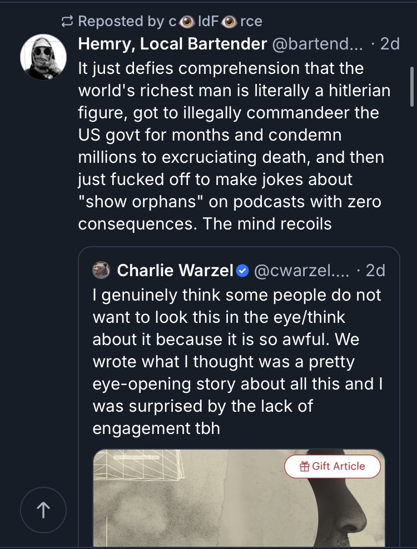Click the Charlie Warzel name in the quoted post
The height and width of the screenshot is (549, 417).
tap(175, 271)
